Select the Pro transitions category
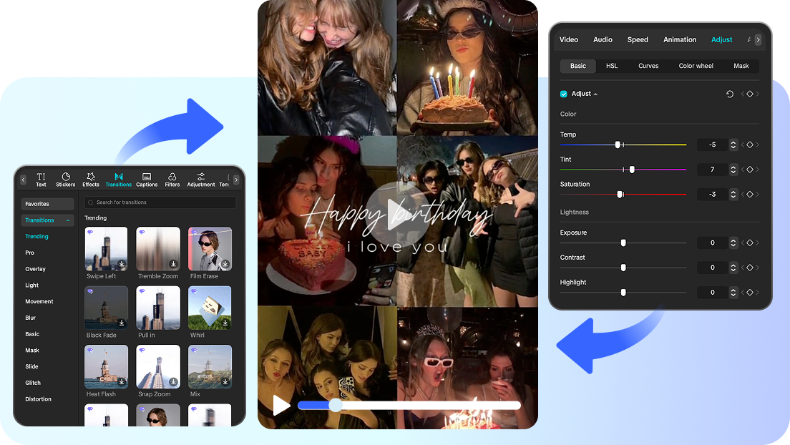The width and height of the screenshot is (790, 445). pyautogui.click(x=30, y=253)
